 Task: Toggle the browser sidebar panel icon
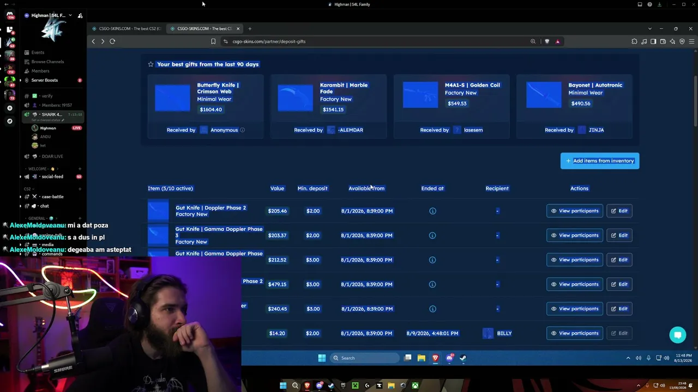653,41
